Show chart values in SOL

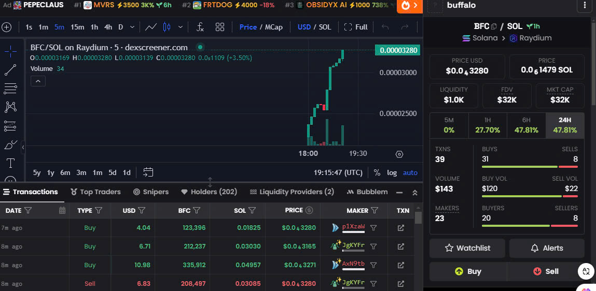point(325,27)
